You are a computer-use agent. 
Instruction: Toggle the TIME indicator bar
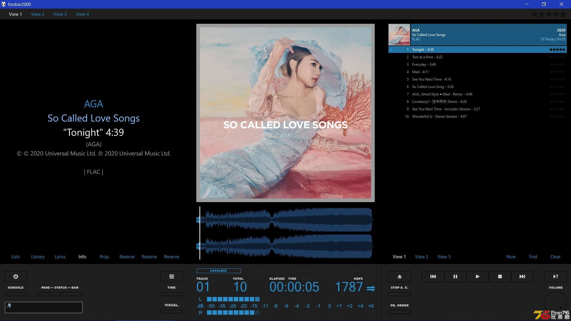tap(172, 294)
